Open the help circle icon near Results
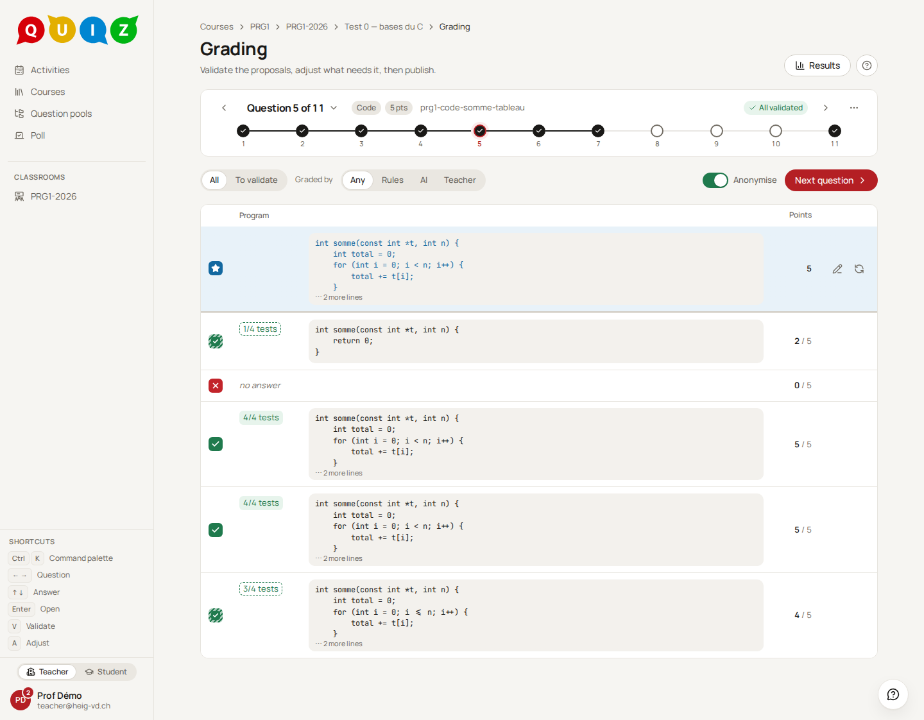This screenshot has width=924, height=720. pos(867,65)
